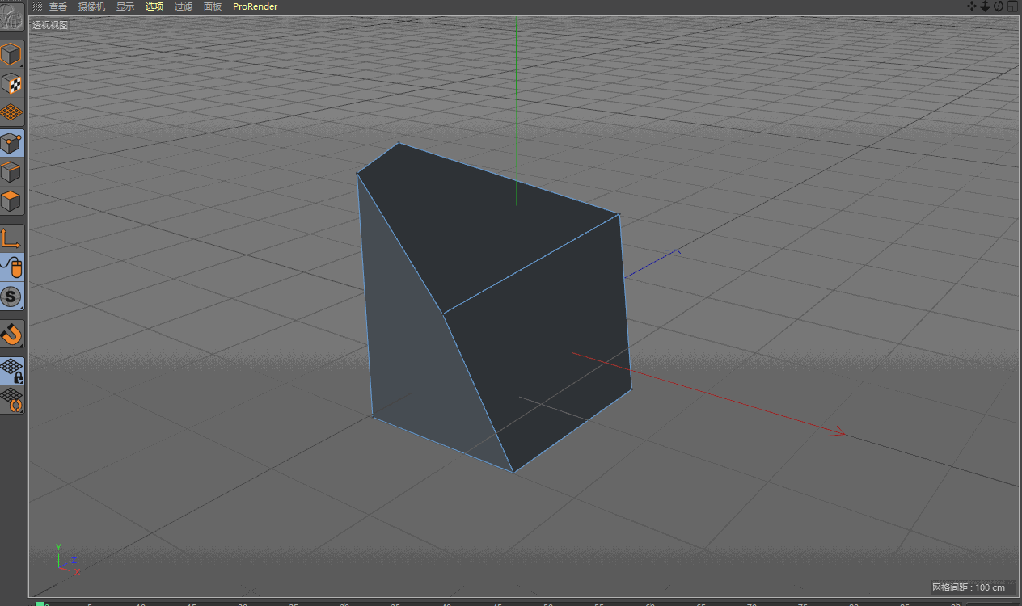Expand the 过滤 filter menu
Viewport: 1022px width, 606px height.
click(x=183, y=6)
